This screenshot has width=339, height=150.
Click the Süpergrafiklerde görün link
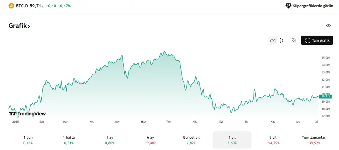click(313, 6)
